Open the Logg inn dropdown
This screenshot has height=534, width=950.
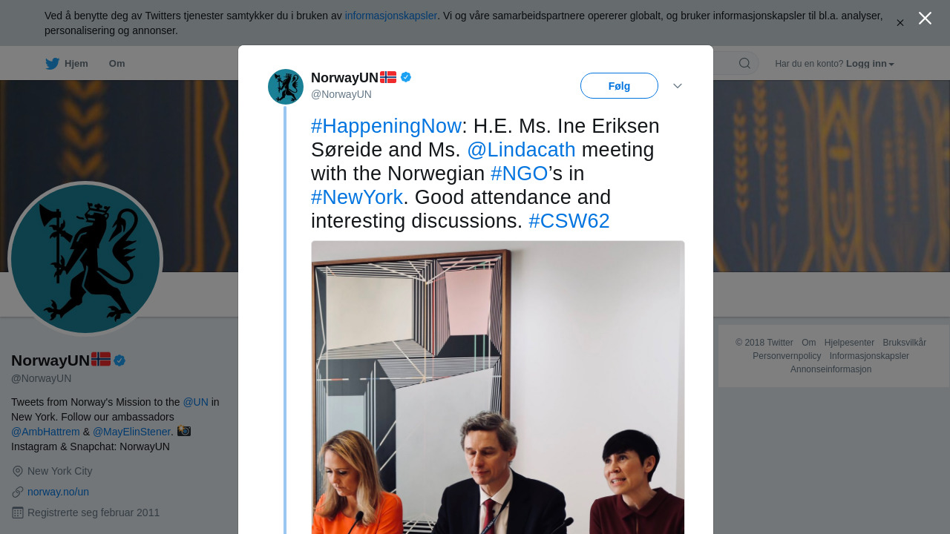click(870, 64)
